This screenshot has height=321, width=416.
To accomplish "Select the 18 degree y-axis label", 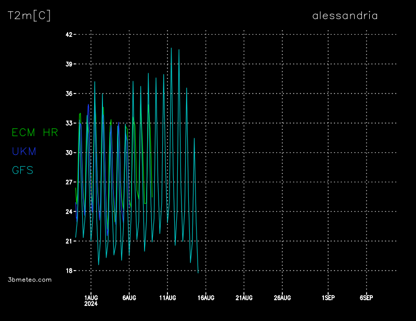I will point(68,271).
